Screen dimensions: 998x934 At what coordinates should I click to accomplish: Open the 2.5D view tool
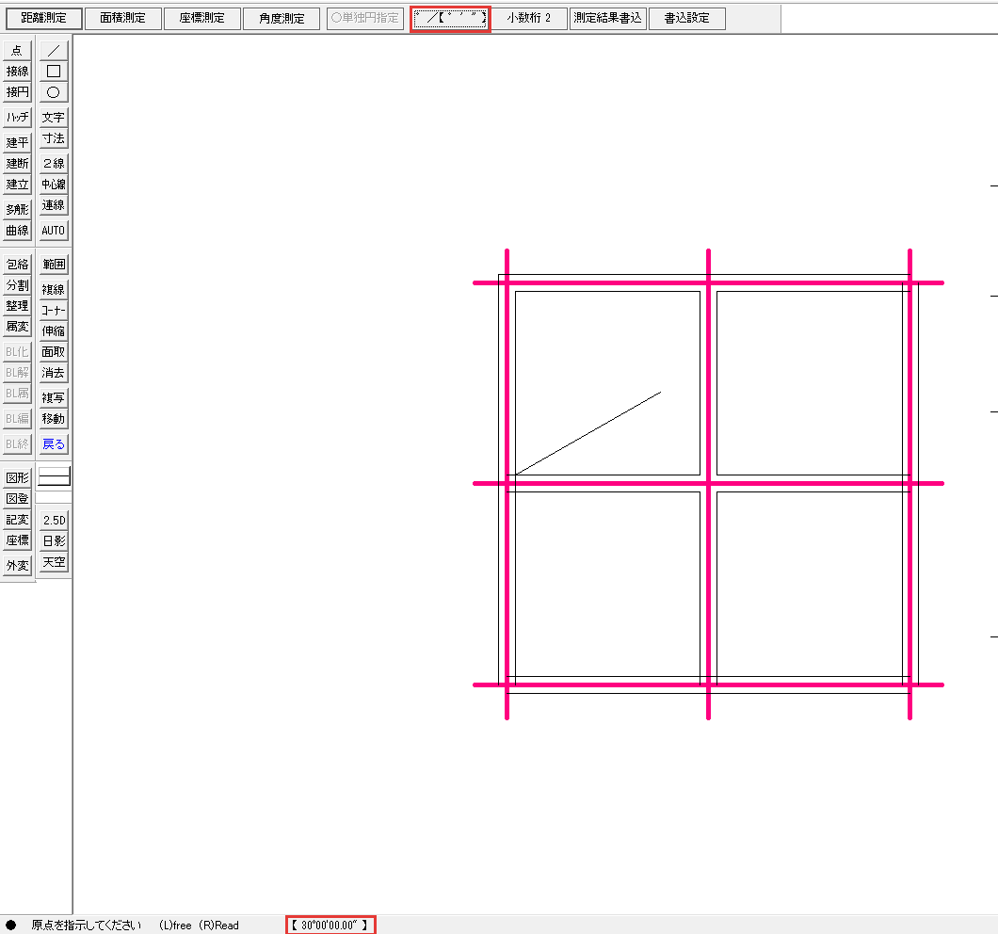click(x=54, y=520)
